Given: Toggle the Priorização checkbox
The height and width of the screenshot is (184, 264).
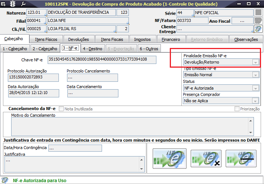Looking at the screenshot, I should (x=237, y=109).
